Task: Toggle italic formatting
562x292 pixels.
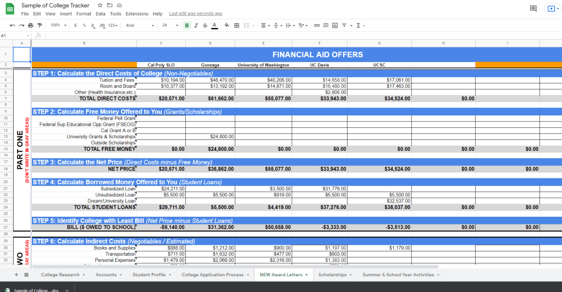Action: (196, 25)
